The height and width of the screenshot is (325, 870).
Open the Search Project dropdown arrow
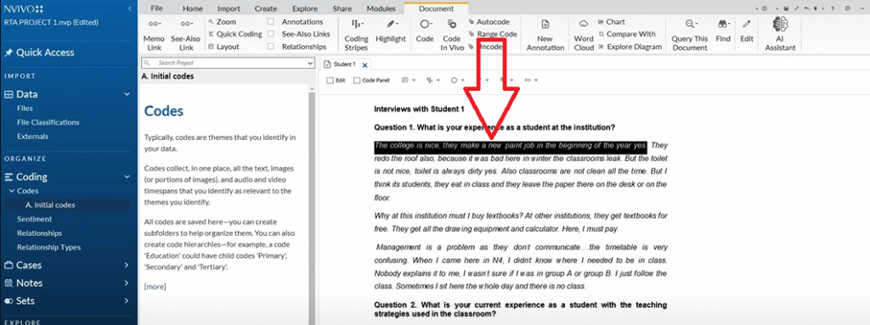pyautogui.click(x=309, y=64)
